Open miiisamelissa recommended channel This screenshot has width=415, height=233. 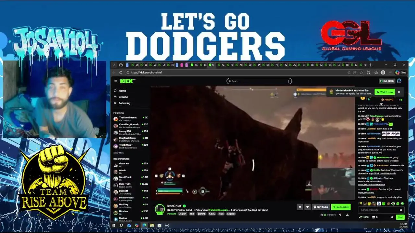click(x=131, y=199)
